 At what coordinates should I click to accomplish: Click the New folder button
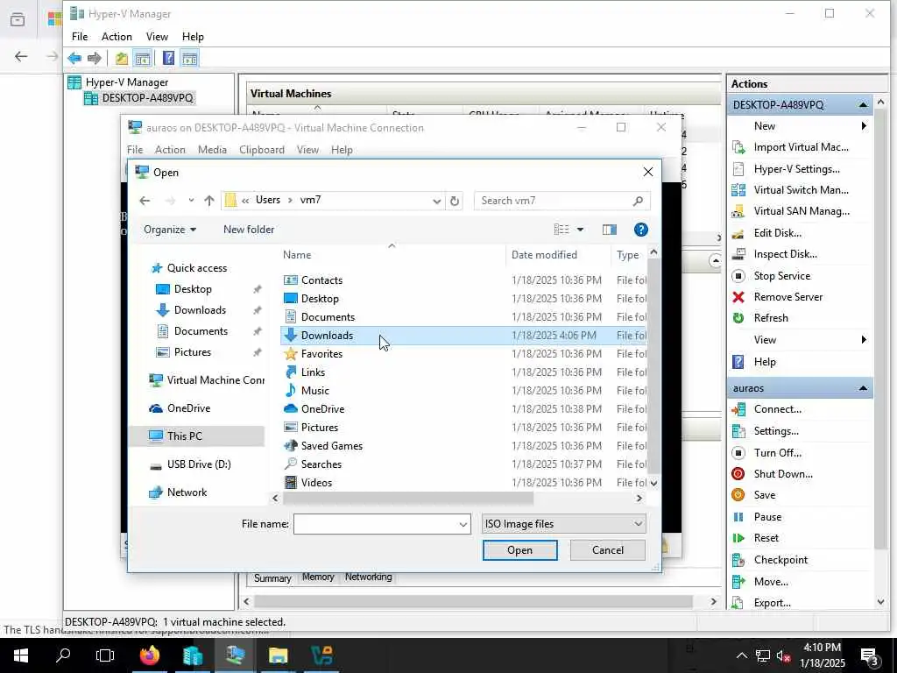[249, 230]
